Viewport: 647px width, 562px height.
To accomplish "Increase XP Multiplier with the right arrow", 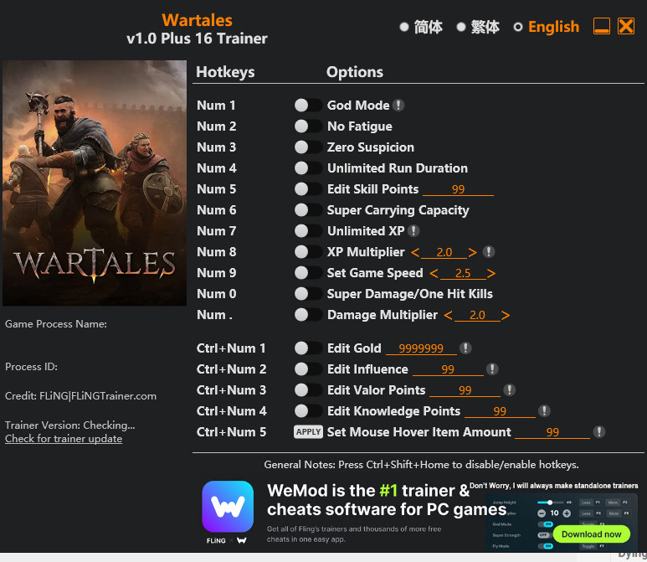I will click(473, 252).
